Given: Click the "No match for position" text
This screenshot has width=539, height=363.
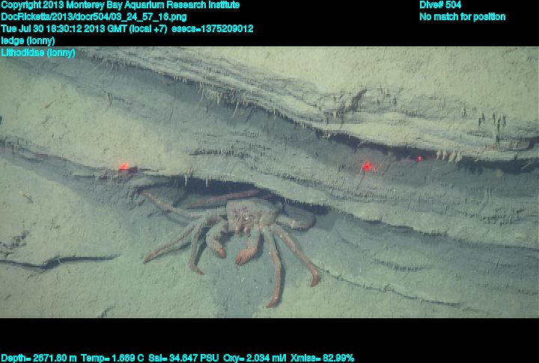Looking at the screenshot, I should point(463,17).
